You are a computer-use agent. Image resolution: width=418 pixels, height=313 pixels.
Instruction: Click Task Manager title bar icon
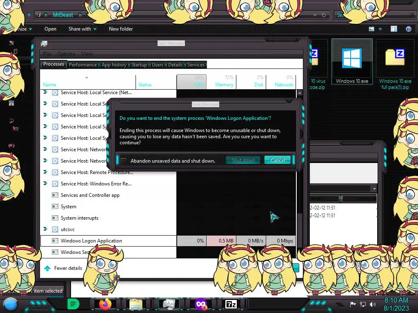pyautogui.click(x=44, y=43)
